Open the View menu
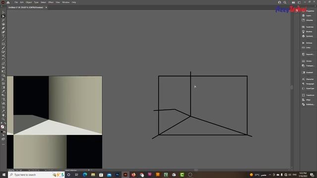The width and height of the screenshot is (317, 178). 58,2
